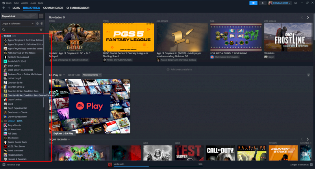Open the EA Play collection banner
This screenshot has width=315, height=169.
90,106
